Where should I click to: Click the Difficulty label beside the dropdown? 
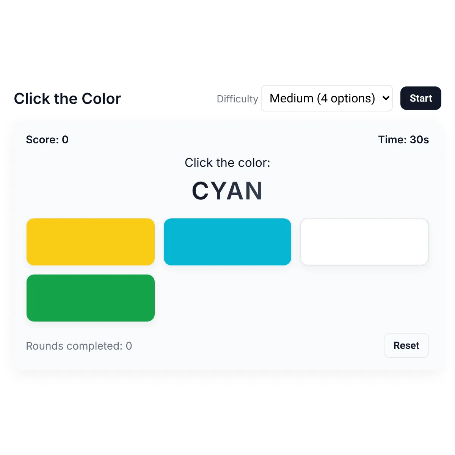point(237,99)
